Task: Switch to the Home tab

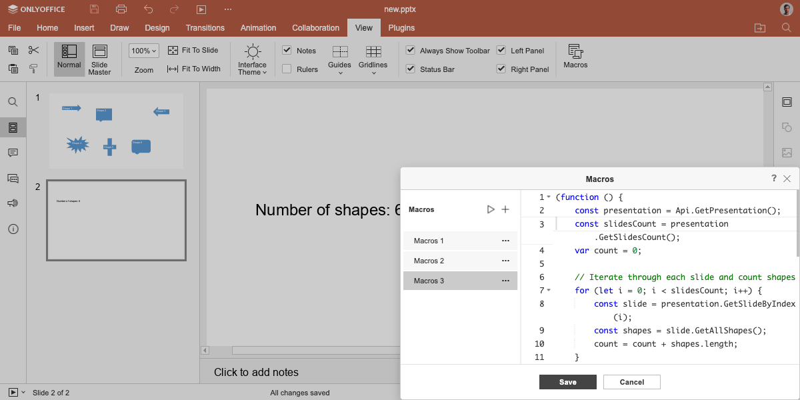Action: [x=47, y=28]
